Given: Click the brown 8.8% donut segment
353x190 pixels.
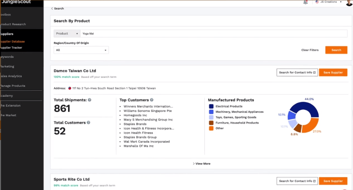Looking at the screenshot, I should pyautogui.click(x=297, y=128).
